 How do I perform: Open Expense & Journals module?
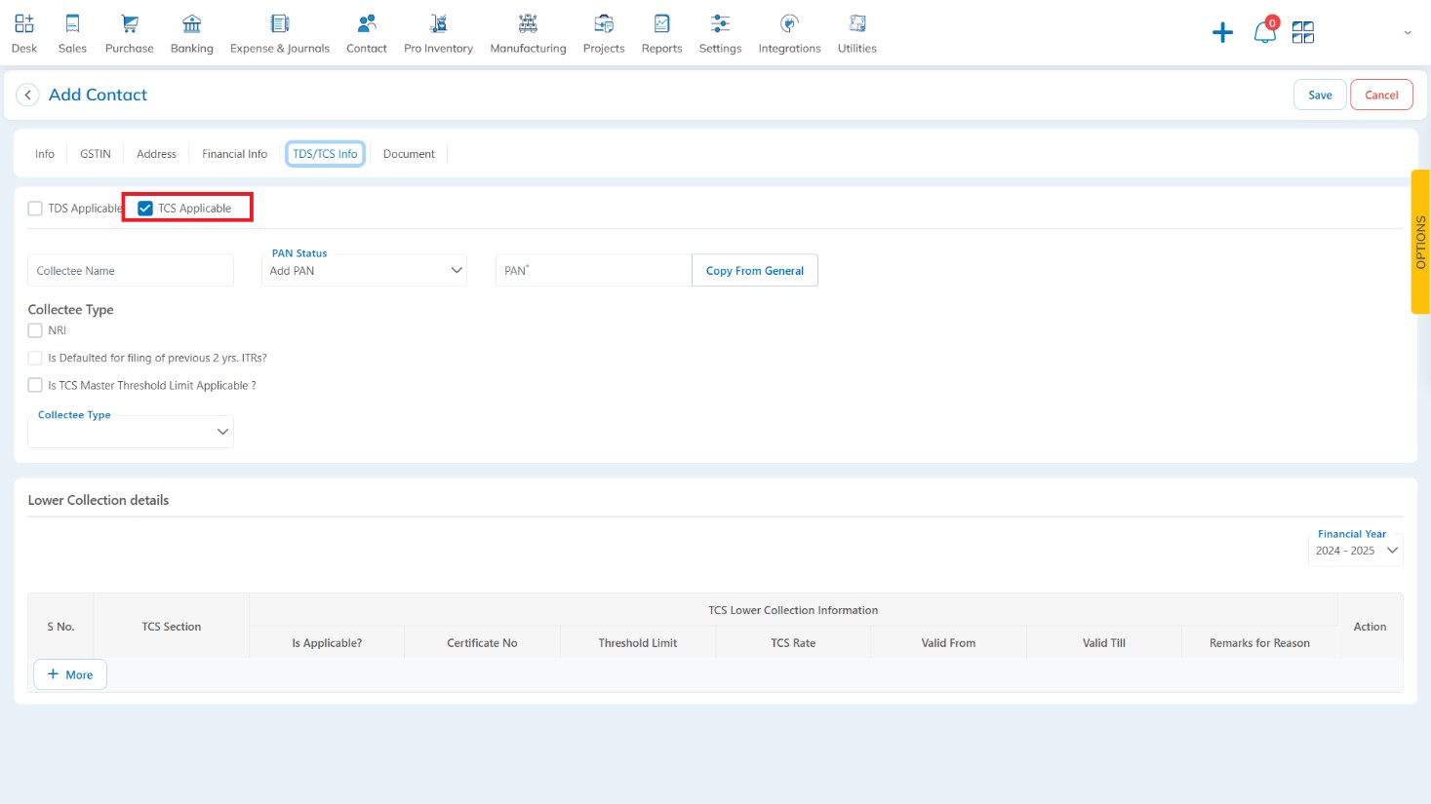tap(280, 33)
